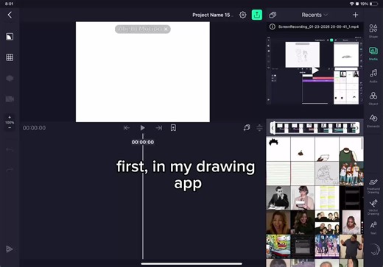Select the Vector Drawing tool

point(373,207)
